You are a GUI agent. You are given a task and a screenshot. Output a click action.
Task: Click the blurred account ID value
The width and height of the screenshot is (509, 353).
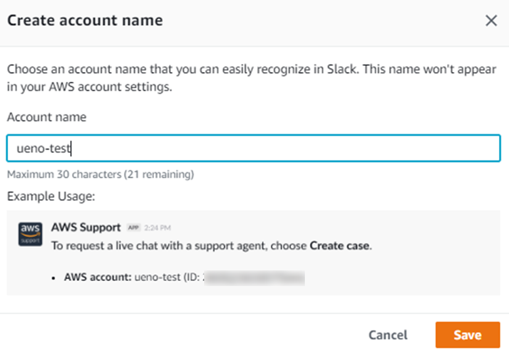254,278
